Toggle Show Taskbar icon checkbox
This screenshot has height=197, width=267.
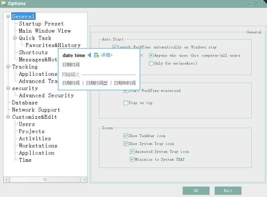[126, 136]
